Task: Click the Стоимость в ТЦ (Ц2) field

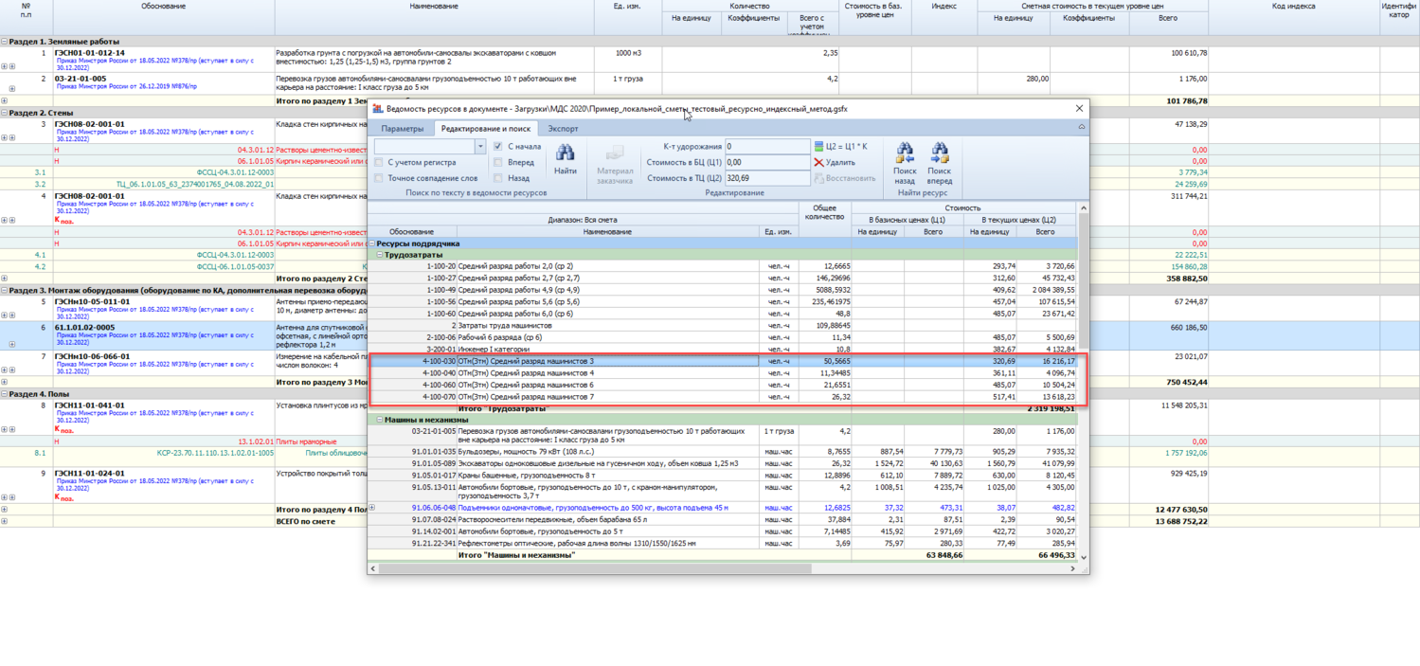Action: (766, 178)
